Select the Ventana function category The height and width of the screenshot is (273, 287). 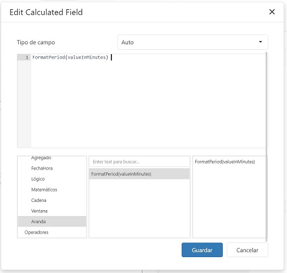tap(39, 211)
